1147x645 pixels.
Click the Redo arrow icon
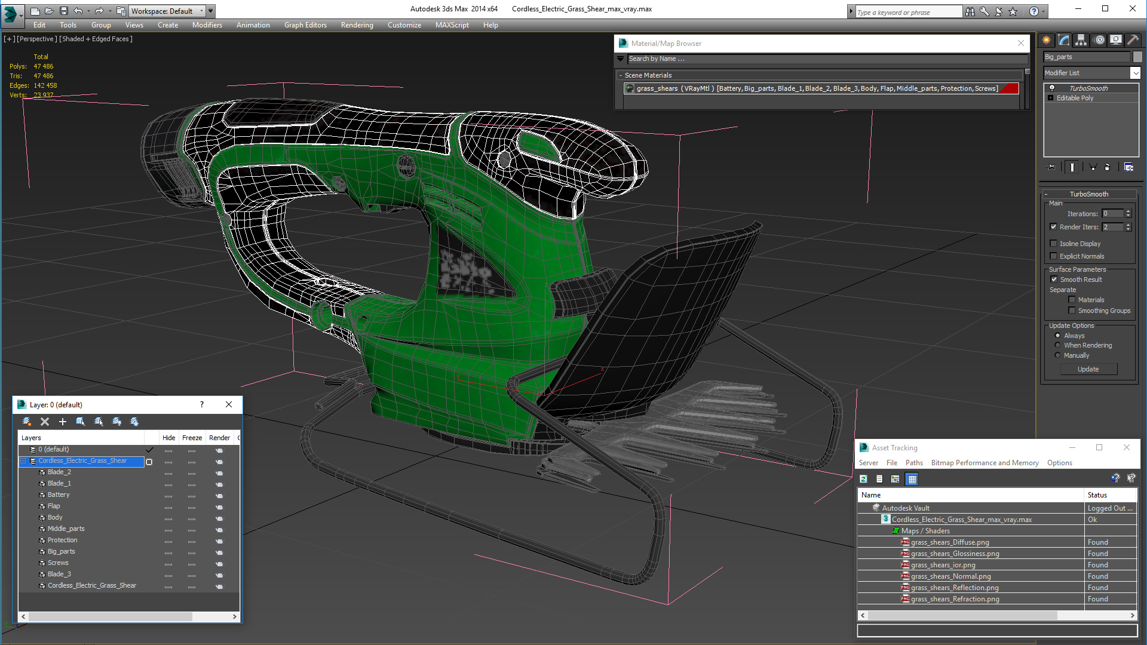coord(100,11)
